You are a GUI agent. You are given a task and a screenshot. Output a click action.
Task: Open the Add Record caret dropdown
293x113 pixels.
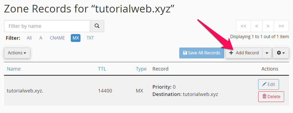pos(267,53)
